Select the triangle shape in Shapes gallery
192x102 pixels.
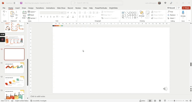[x=123, y=15]
